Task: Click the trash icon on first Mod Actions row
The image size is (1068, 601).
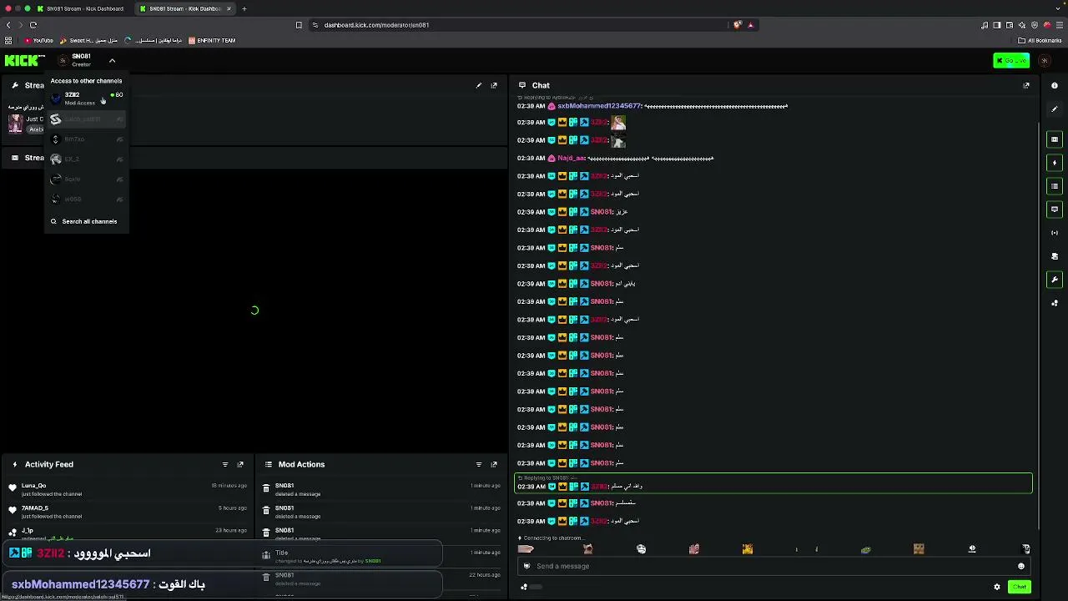Action: click(x=266, y=488)
